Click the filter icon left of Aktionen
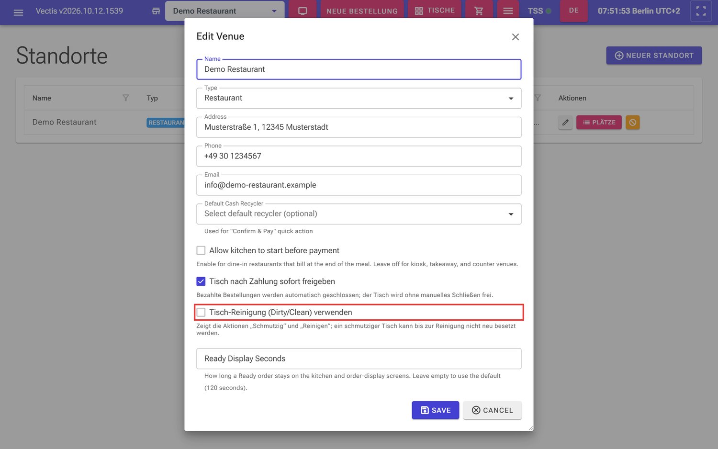This screenshot has width=718, height=449. tap(538, 98)
